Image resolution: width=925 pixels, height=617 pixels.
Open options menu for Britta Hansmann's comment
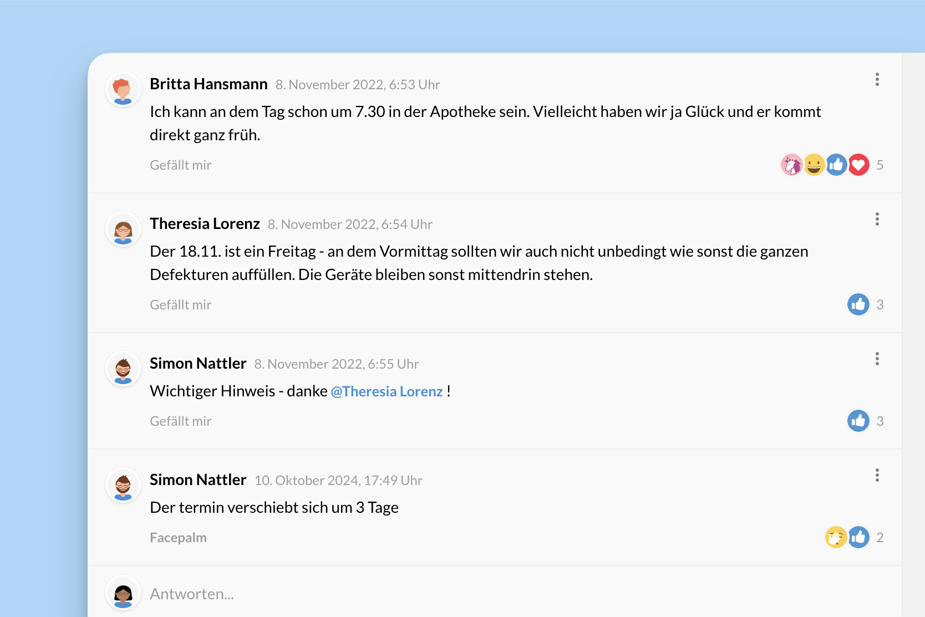[877, 79]
